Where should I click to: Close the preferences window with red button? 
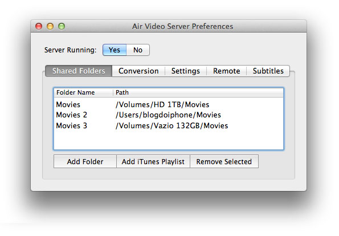coord(39,26)
